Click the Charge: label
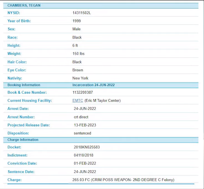204x189 pixels. 14,180
